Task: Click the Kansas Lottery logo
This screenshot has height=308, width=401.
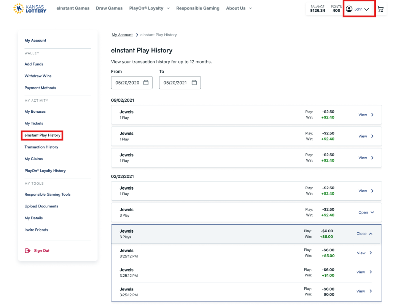Action: pyautogui.click(x=30, y=8)
